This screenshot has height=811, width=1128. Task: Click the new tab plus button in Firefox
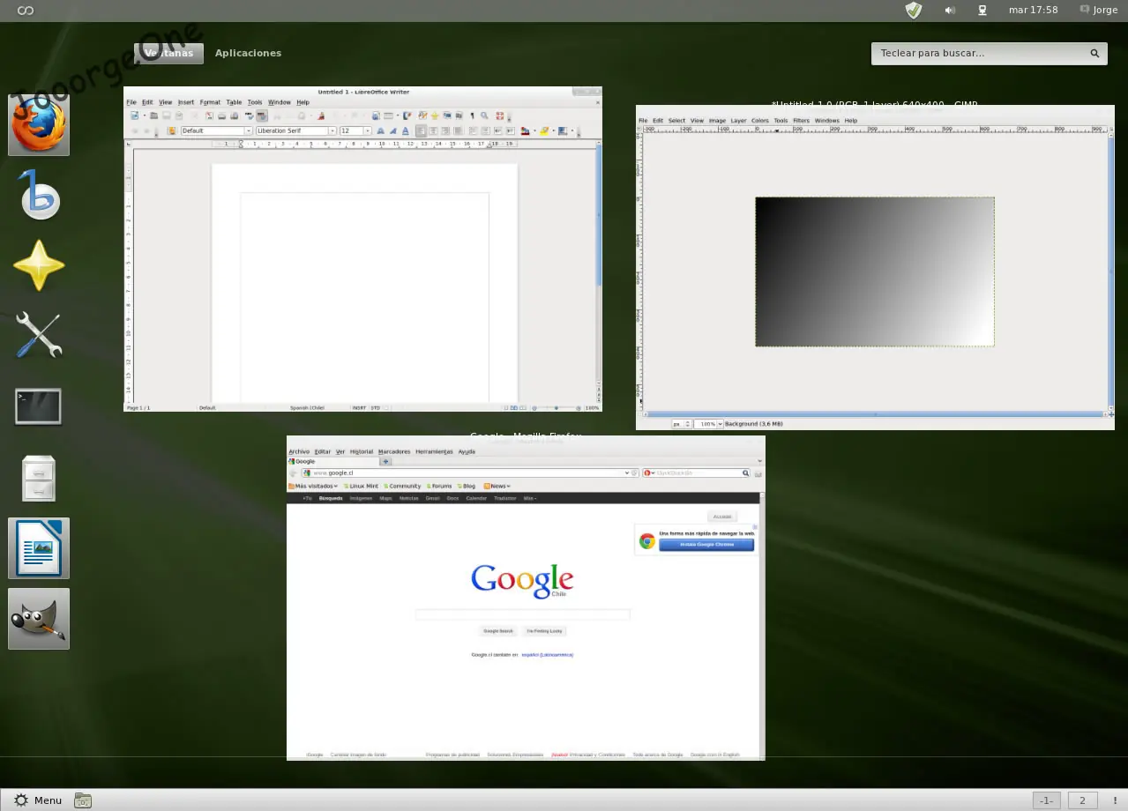(x=385, y=461)
